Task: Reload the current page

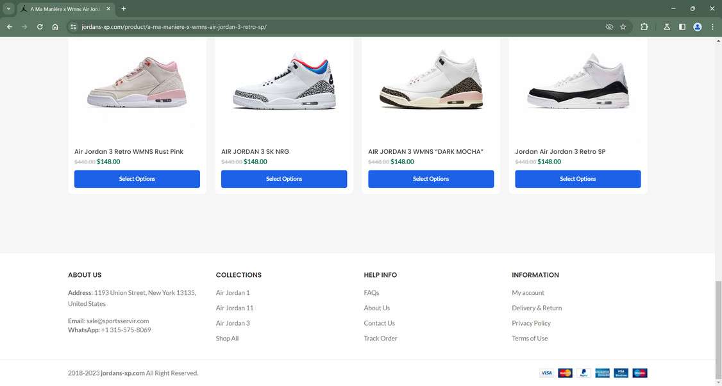Action: coord(40,27)
